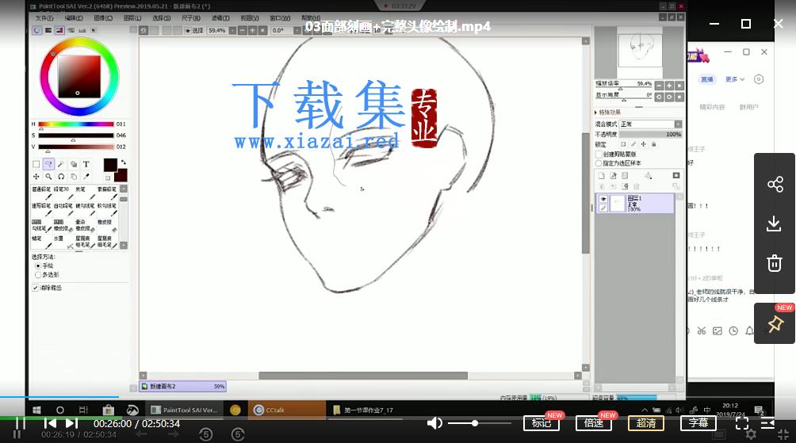Click the navigator preview thumbnail
The height and width of the screenshot is (443, 796).
point(640,50)
